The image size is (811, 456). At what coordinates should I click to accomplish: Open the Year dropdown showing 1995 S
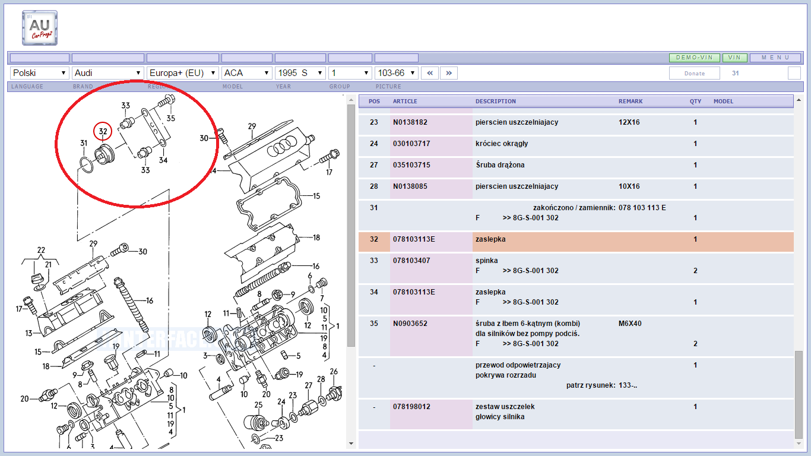(x=300, y=73)
